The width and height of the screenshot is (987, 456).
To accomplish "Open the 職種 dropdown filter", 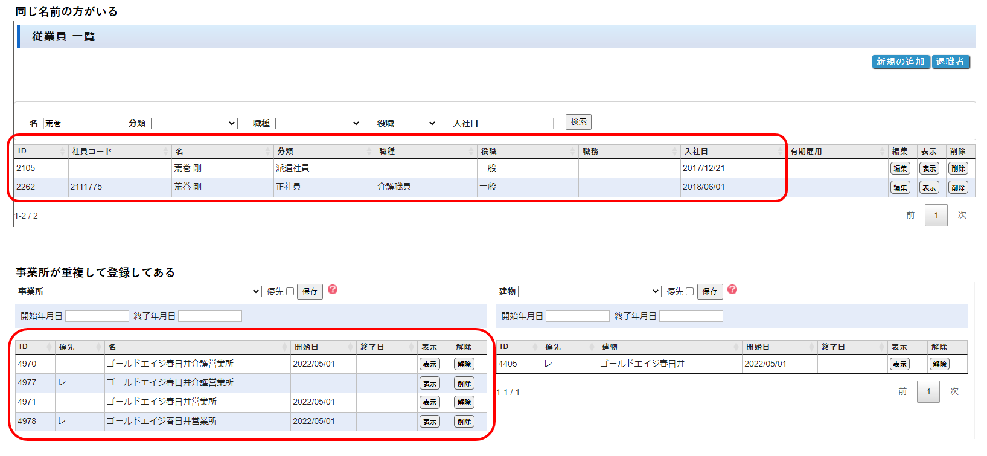I will tap(318, 123).
